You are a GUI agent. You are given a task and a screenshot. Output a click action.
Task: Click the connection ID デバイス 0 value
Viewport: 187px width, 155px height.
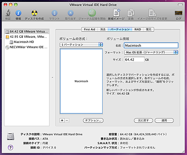(49, 148)
